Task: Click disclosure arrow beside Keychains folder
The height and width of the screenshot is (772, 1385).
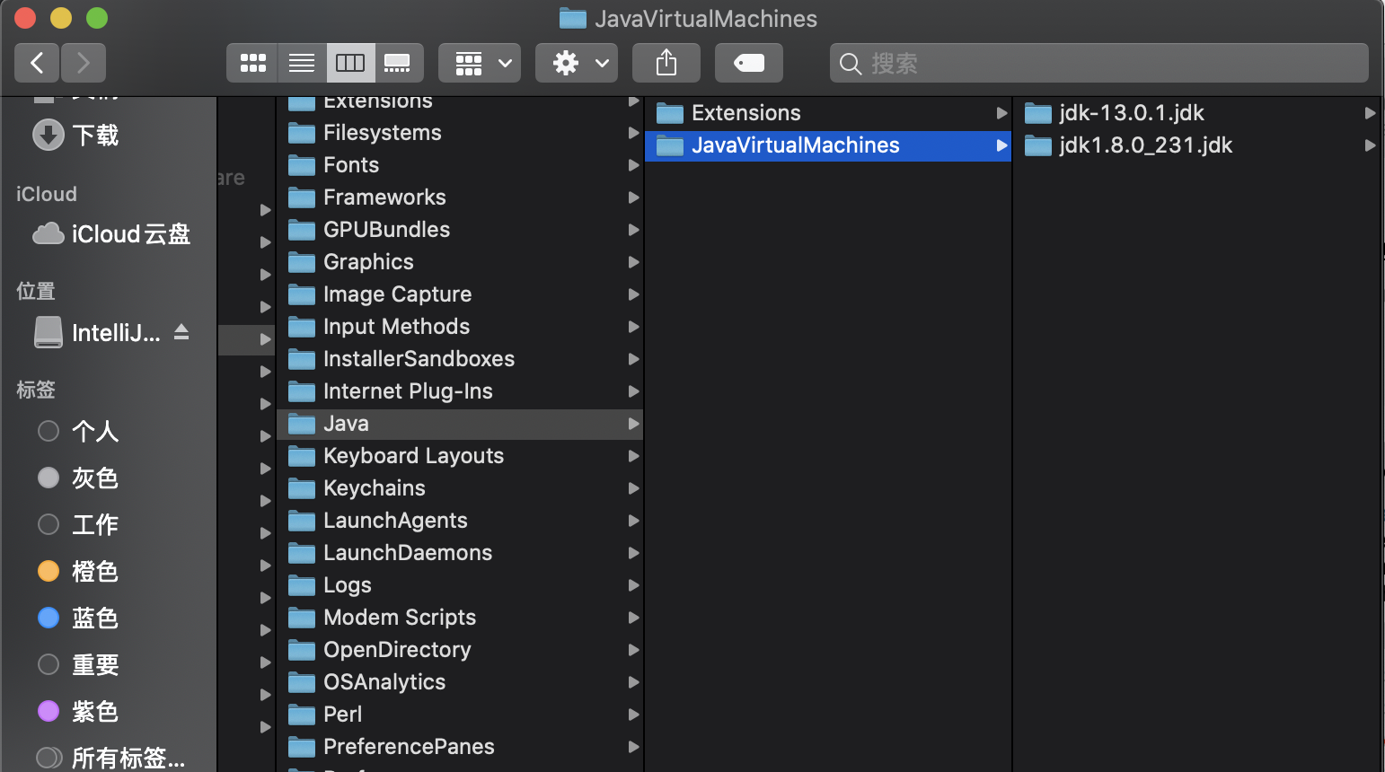Action: point(634,488)
